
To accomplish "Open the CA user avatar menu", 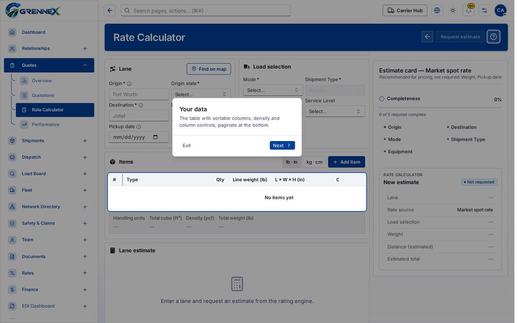I will click(501, 11).
